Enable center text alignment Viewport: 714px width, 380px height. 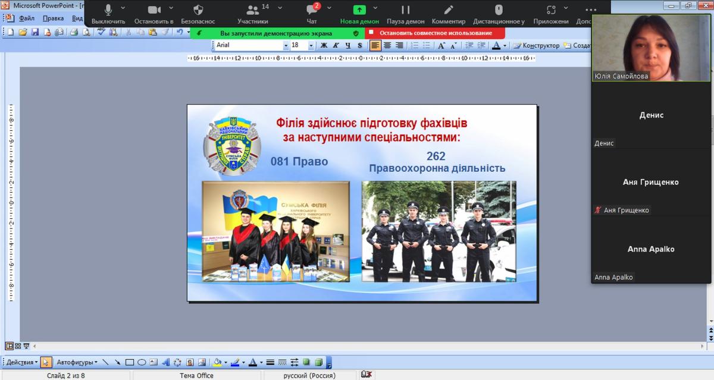coord(387,45)
